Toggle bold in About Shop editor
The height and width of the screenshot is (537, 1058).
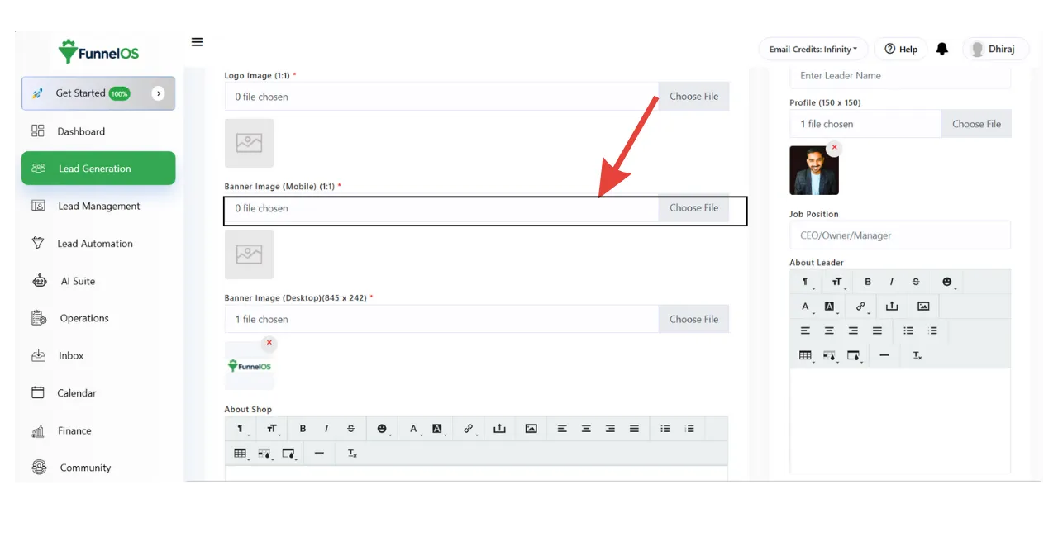303,429
